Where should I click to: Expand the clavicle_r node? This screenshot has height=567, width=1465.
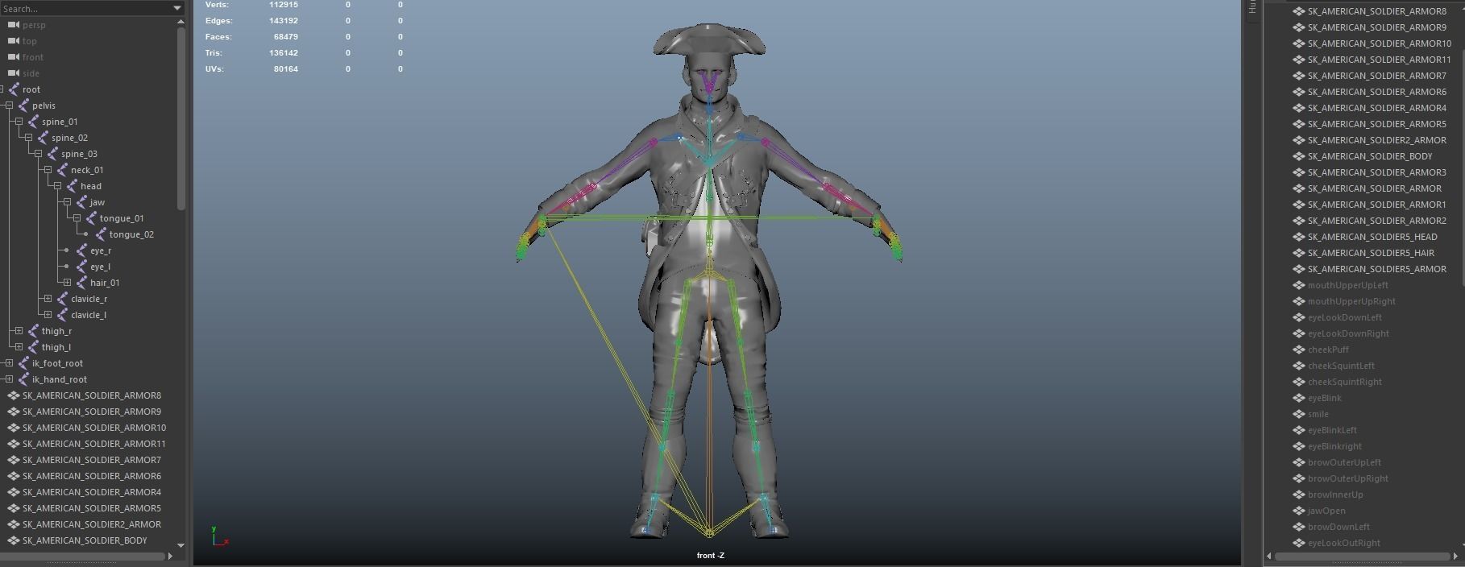click(x=48, y=299)
